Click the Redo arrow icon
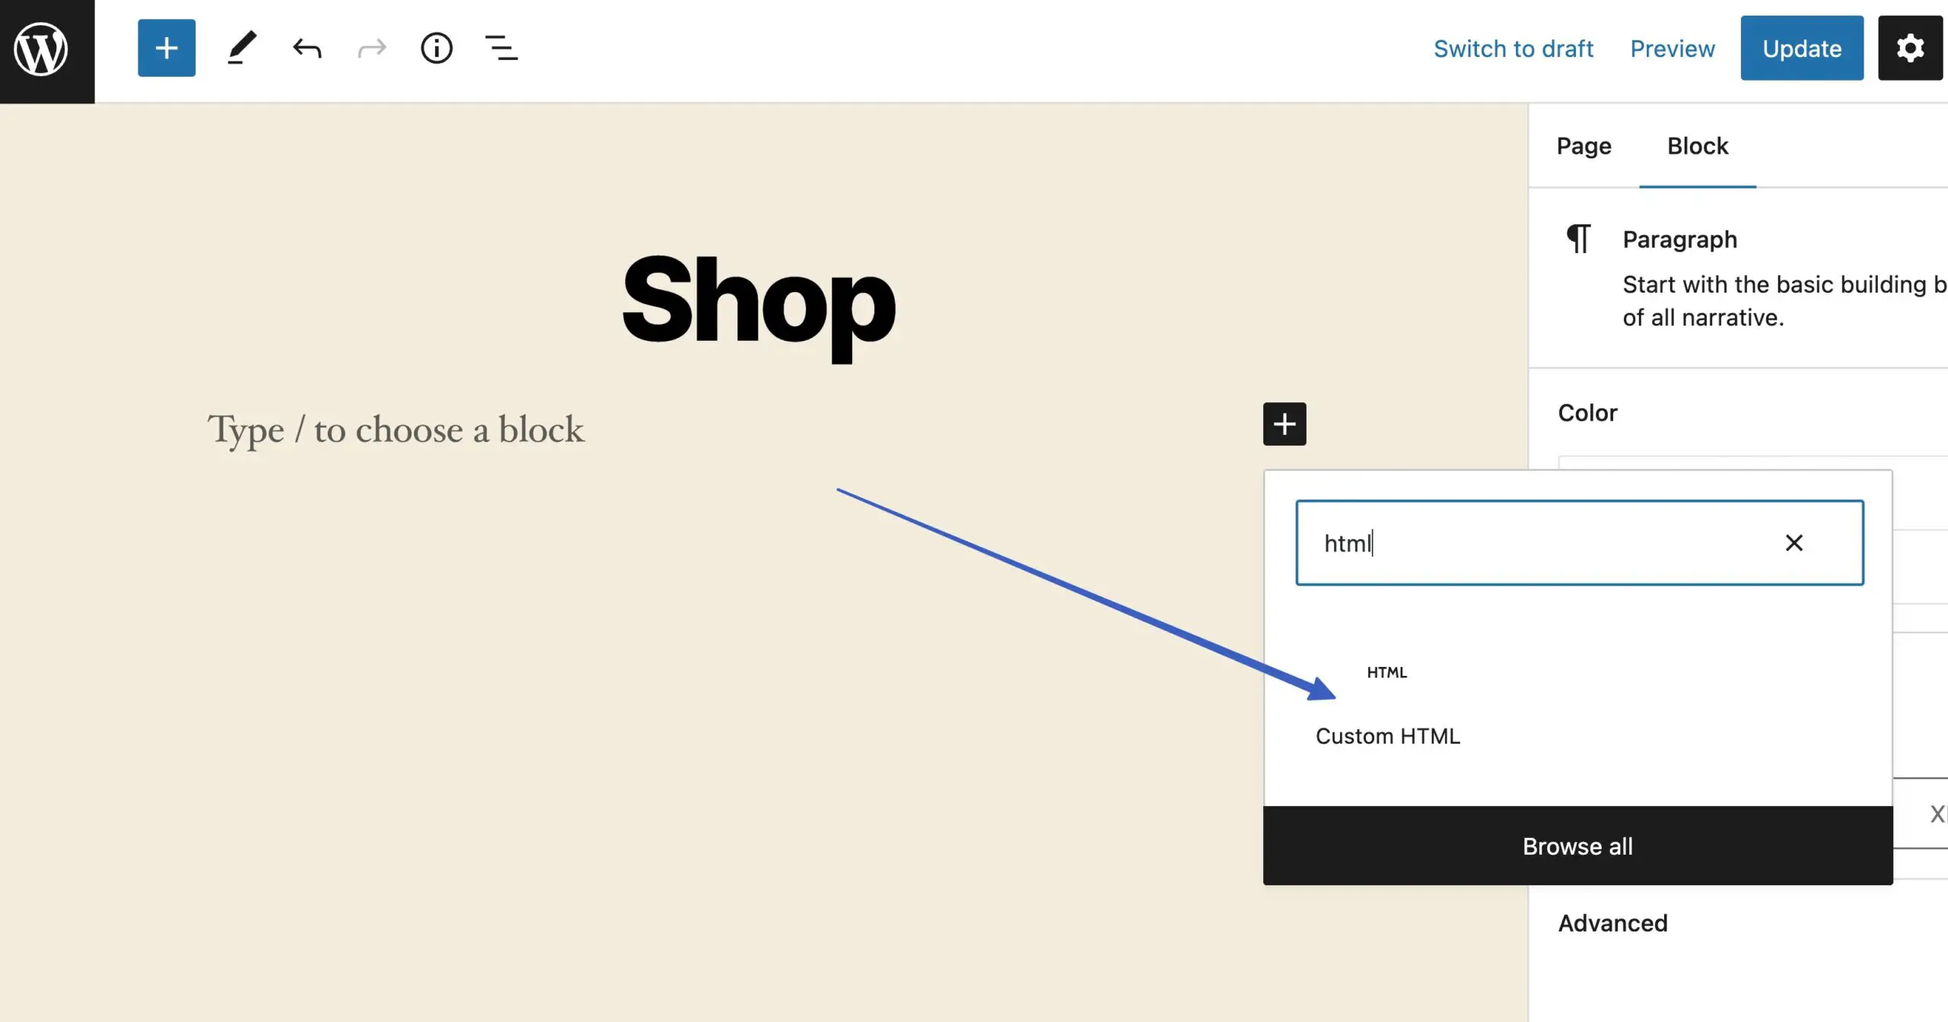 (371, 48)
